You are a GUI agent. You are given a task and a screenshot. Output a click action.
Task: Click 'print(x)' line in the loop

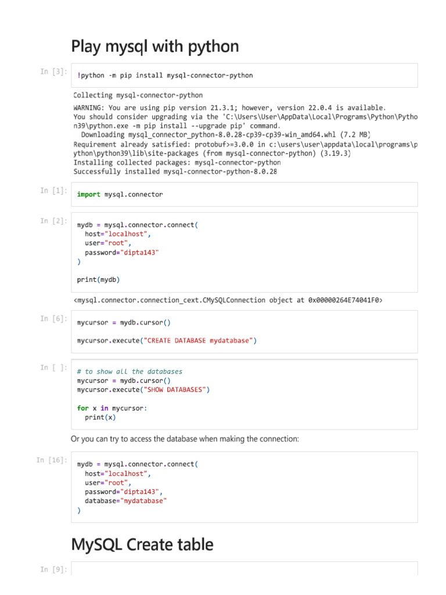click(100, 417)
